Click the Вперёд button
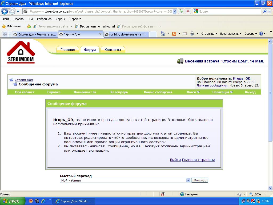This screenshot has height=205, width=273. point(199,180)
